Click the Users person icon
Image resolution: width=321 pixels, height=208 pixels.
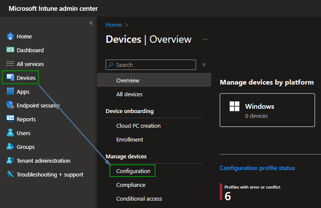(10, 133)
